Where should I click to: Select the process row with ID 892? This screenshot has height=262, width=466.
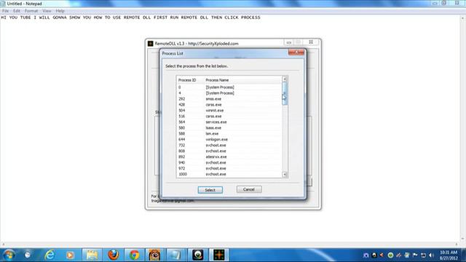pos(229,157)
